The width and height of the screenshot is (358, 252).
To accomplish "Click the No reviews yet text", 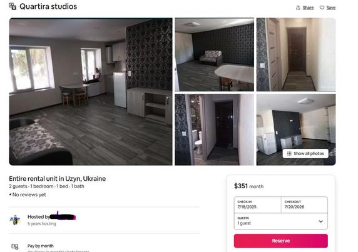I will point(29,194).
